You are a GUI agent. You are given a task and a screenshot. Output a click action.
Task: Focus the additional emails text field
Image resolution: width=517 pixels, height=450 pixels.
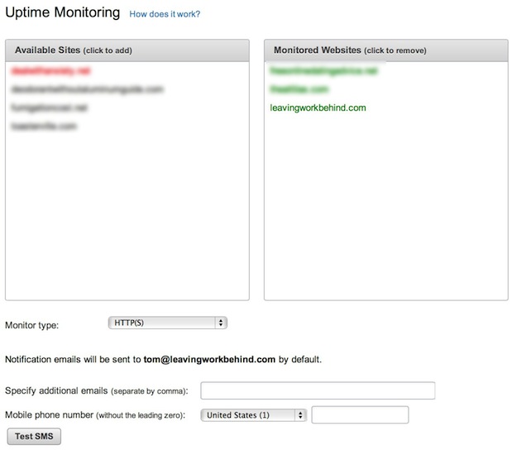tap(318, 390)
